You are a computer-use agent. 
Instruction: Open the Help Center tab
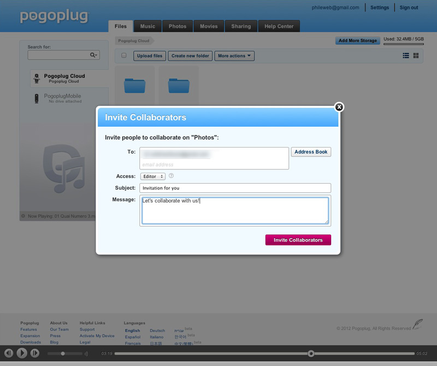[x=279, y=26]
